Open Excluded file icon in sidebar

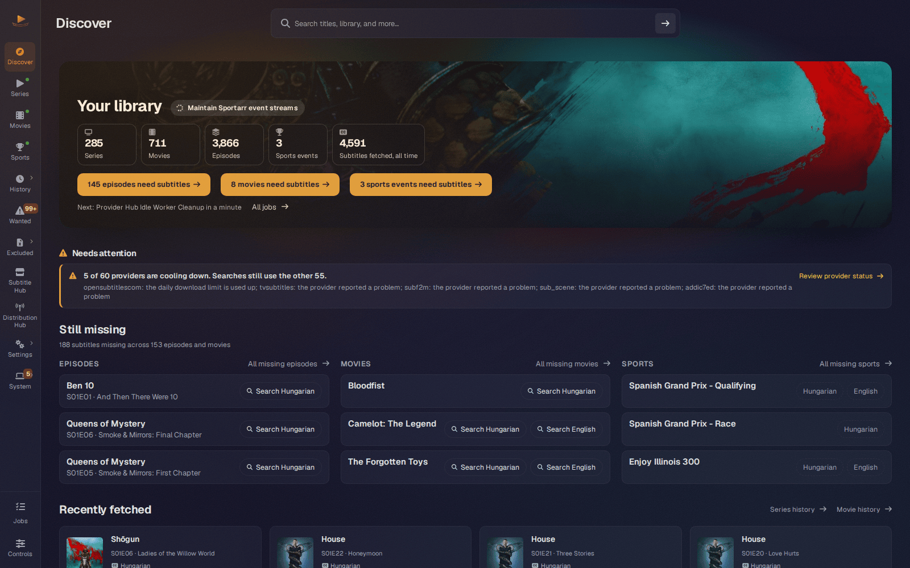20,243
